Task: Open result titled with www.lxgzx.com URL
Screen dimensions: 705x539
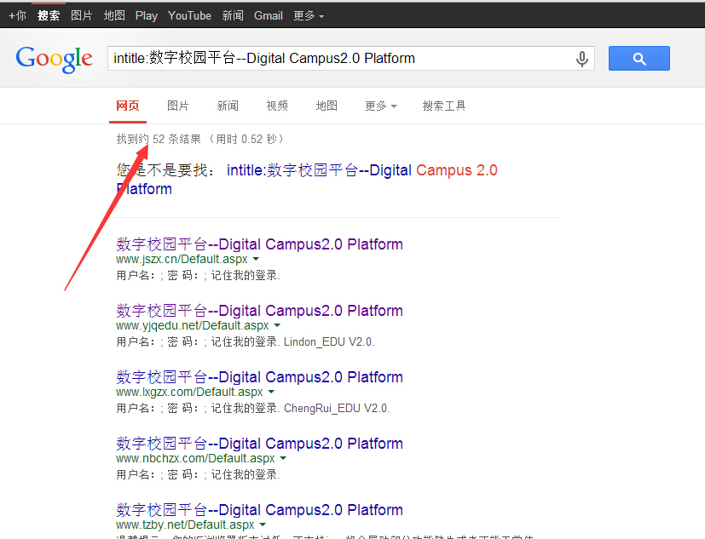Action: 259,377
